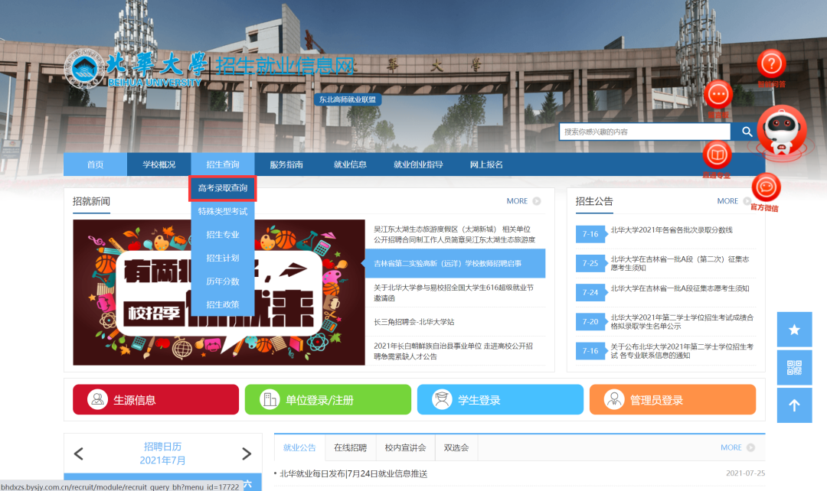The height and width of the screenshot is (491, 827).
Task: Click MORE arrow in 就业公告 section
Action: tap(750, 447)
